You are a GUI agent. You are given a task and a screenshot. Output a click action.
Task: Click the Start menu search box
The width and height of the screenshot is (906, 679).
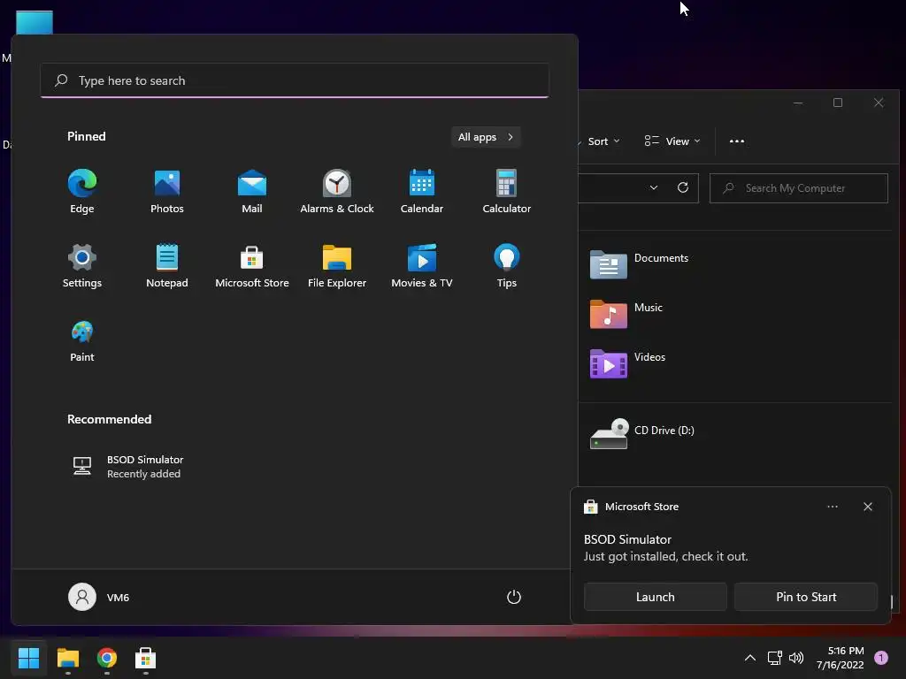[295, 80]
